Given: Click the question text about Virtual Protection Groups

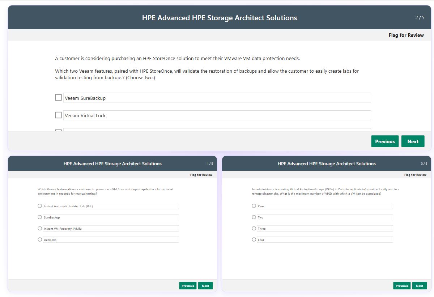Looking at the screenshot, I should [325, 191].
